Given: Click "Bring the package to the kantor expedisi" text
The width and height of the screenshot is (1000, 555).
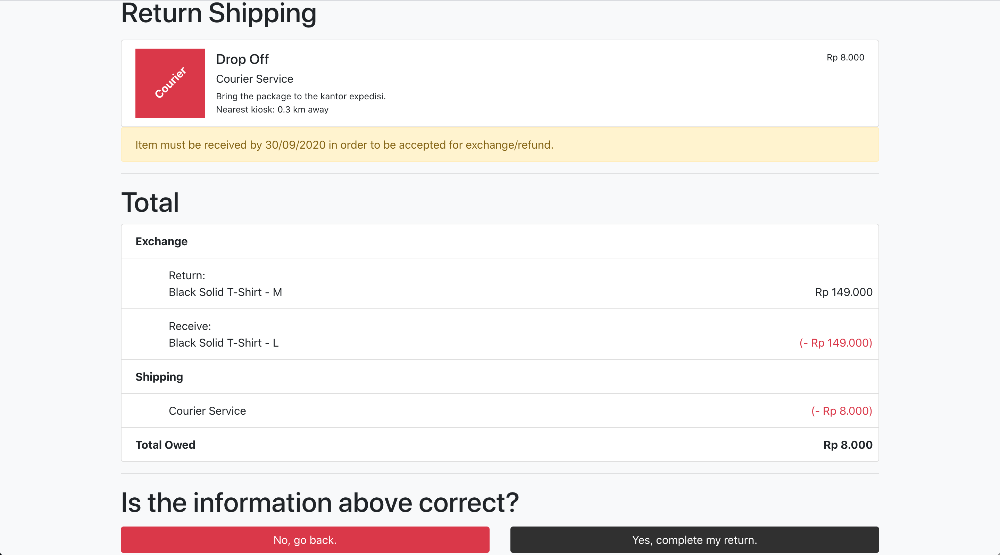Looking at the screenshot, I should [300, 96].
